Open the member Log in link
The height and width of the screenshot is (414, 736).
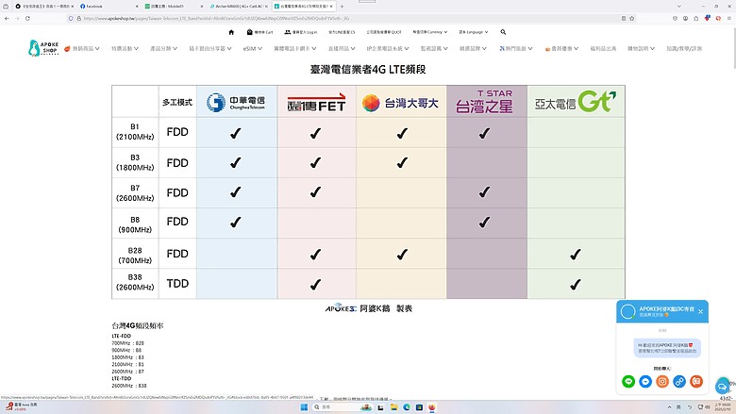301,32
